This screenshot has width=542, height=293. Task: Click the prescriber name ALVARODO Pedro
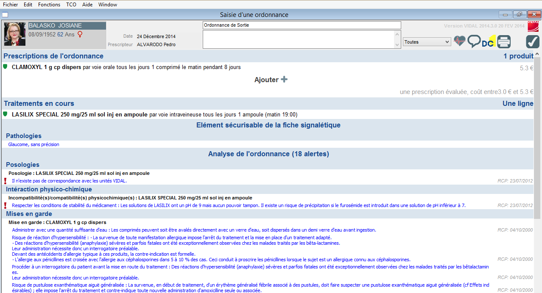pos(156,44)
